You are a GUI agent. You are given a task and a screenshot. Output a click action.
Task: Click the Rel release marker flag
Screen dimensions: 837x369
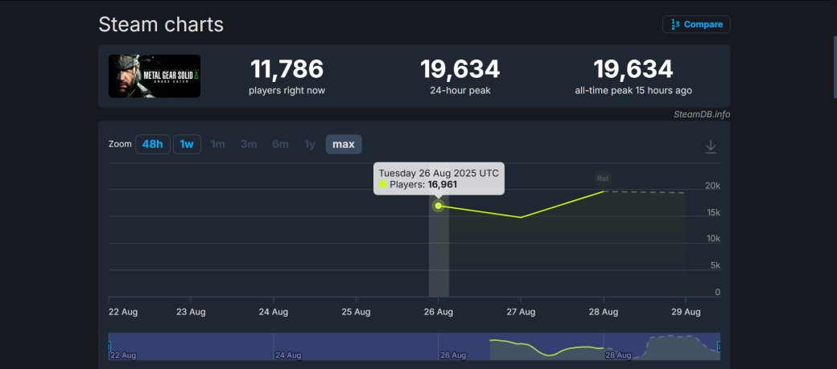pos(603,178)
